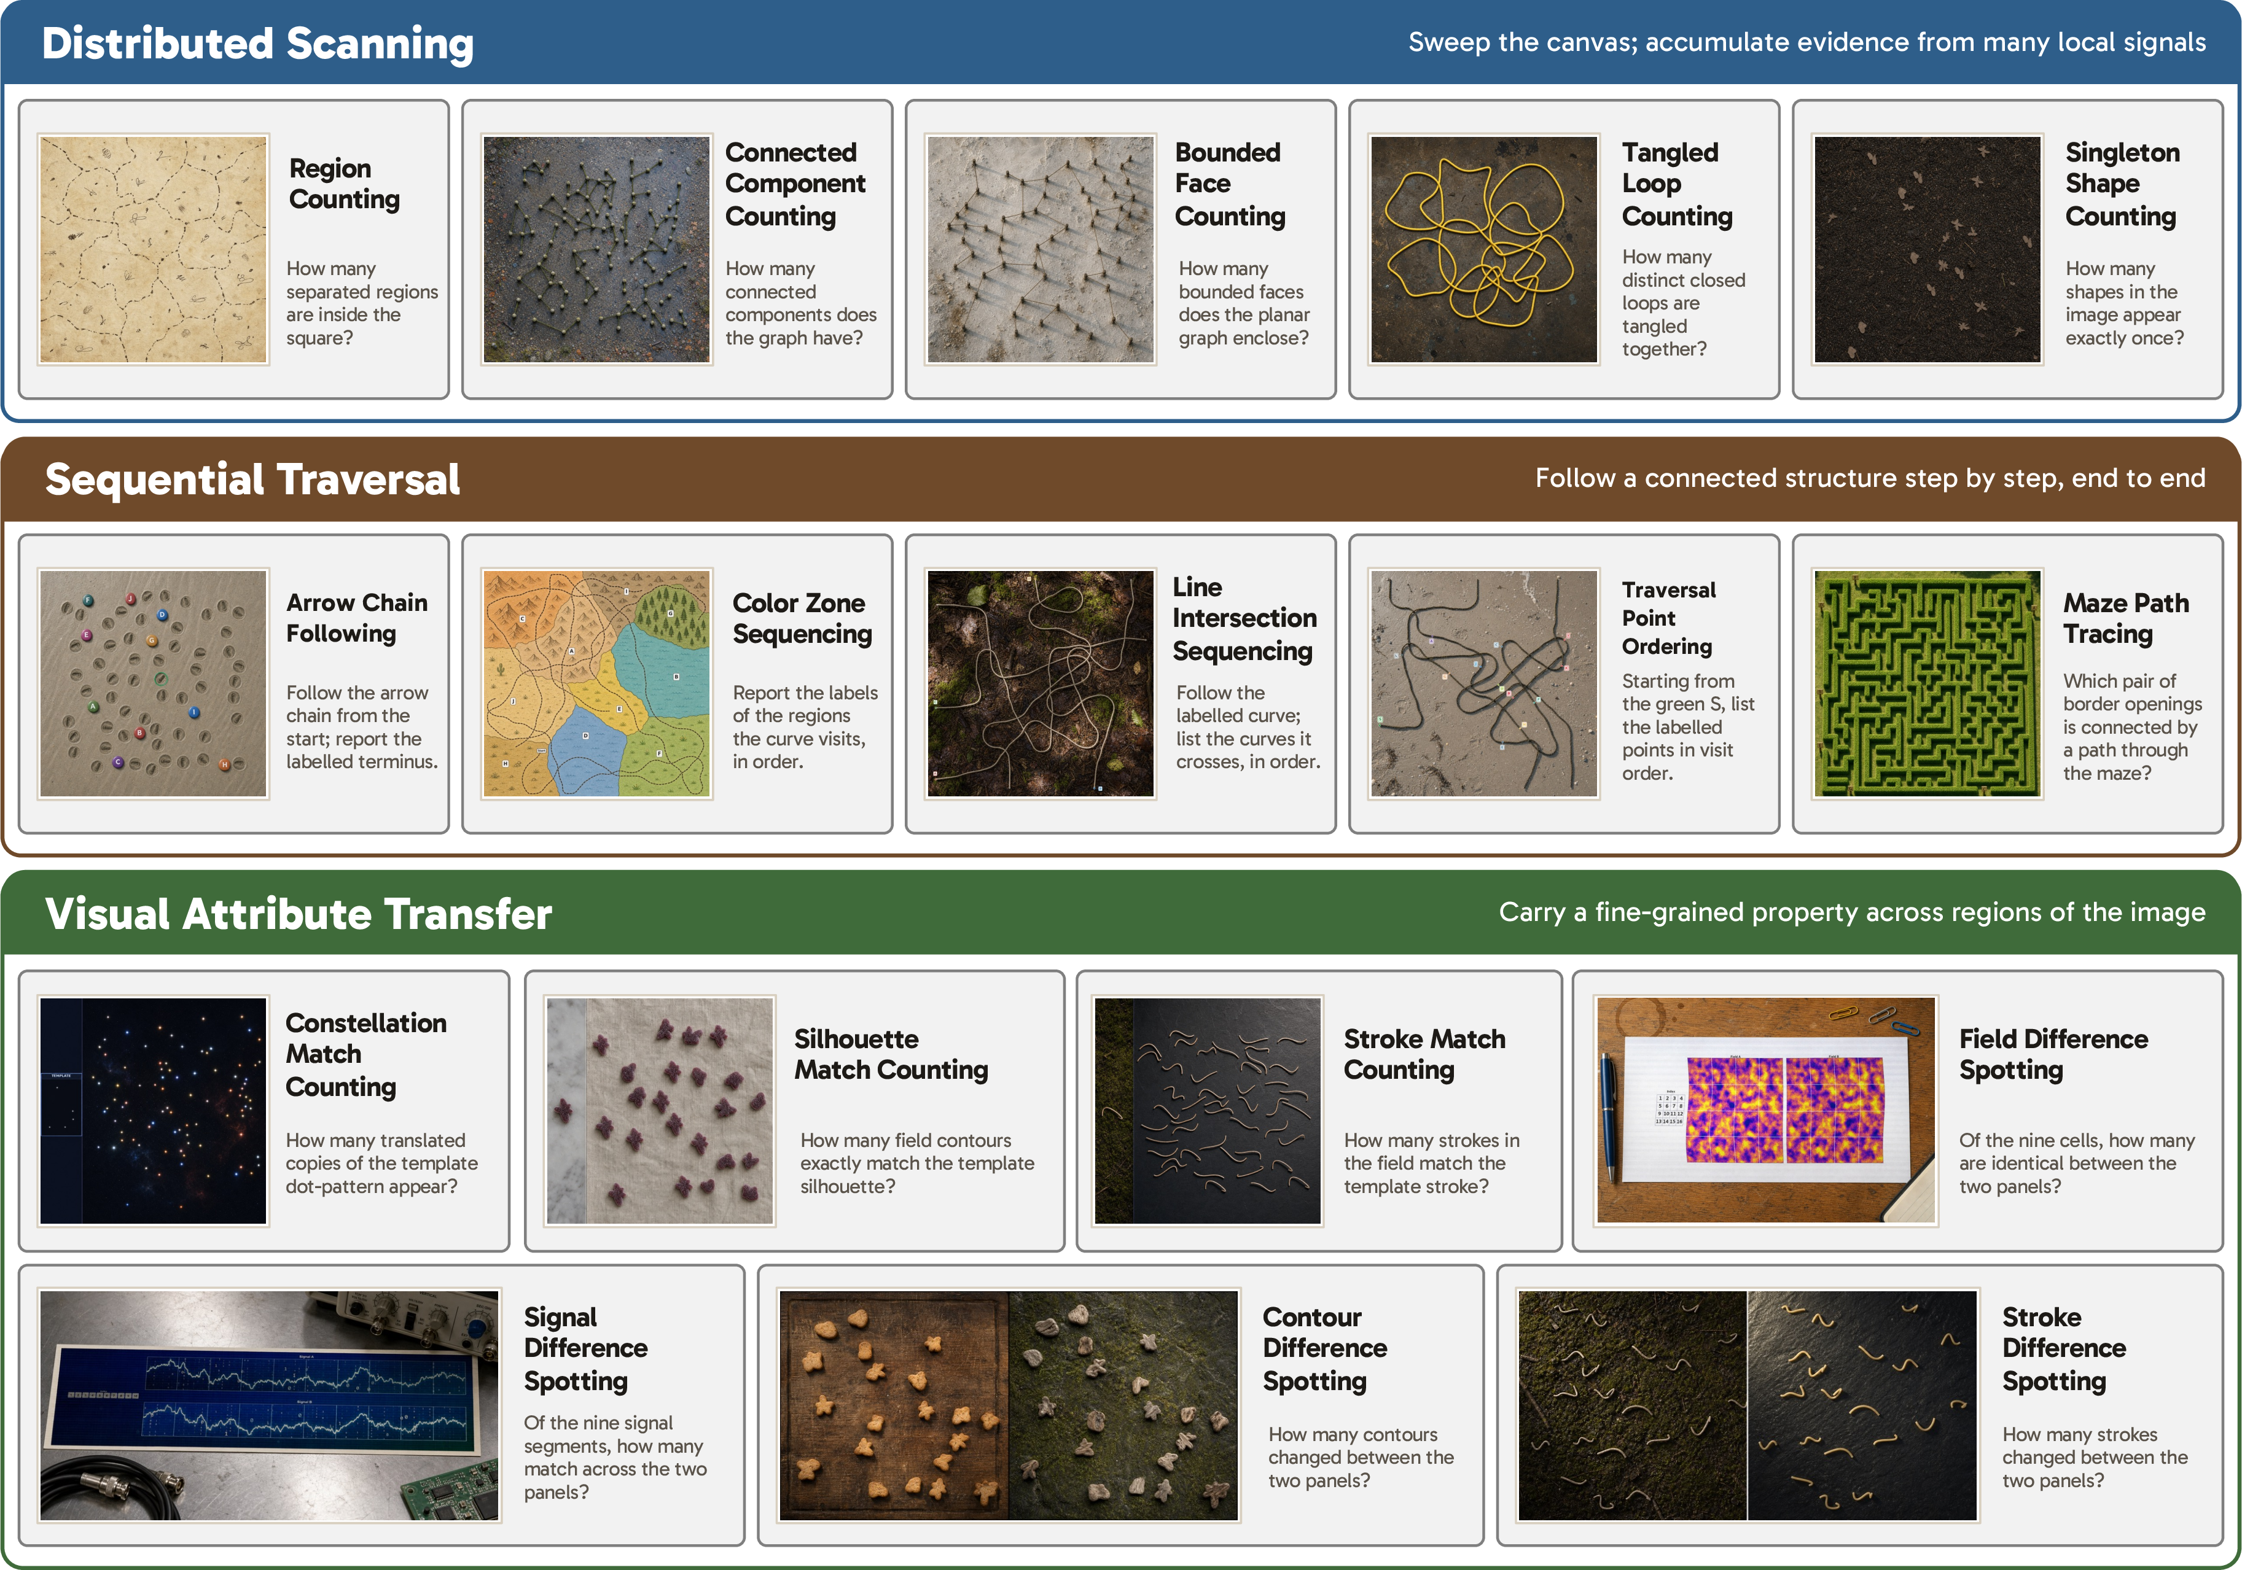Image resolution: width=2242 pixels, height=1570 pixels.
Task: Open the Constellation Match Counting star image
Action: click(154, 1111)
